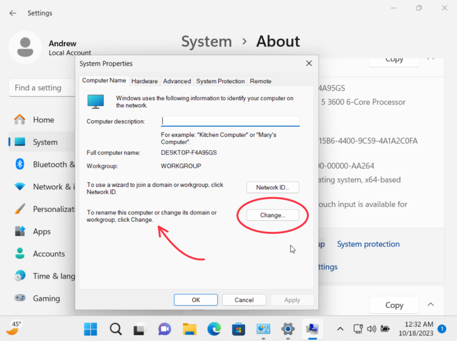The height and width of the screenshot is (341, 457).
Task: Click the back arrow in Settings
Action: tap(13, 13)
